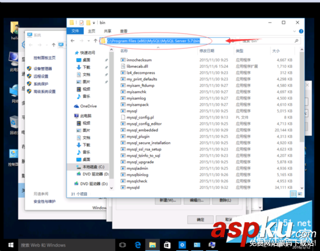
Task: Open 设备管理器 in the System window
Action: [43, 69]
